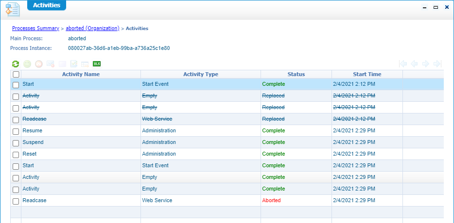Switch to the Activities tab
454x223 pixels.
point(46,5)
